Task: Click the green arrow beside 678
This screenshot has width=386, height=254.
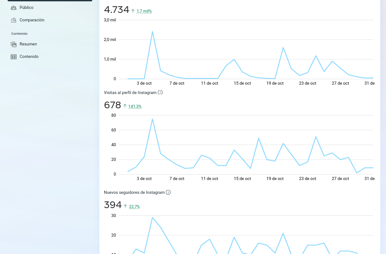Action: (125, 106)
